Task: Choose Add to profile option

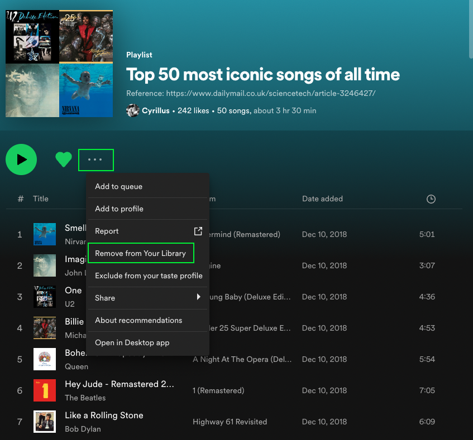Action: coord(119,209)
